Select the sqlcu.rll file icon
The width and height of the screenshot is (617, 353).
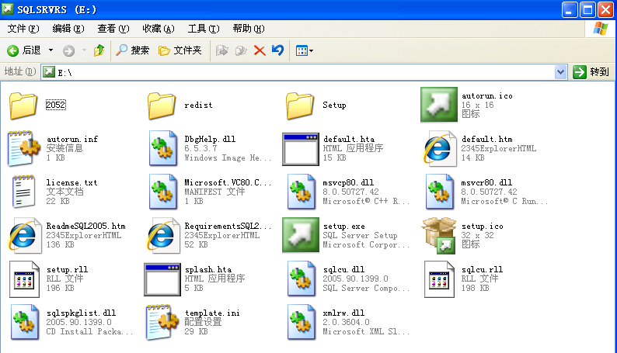click(439, 279)
